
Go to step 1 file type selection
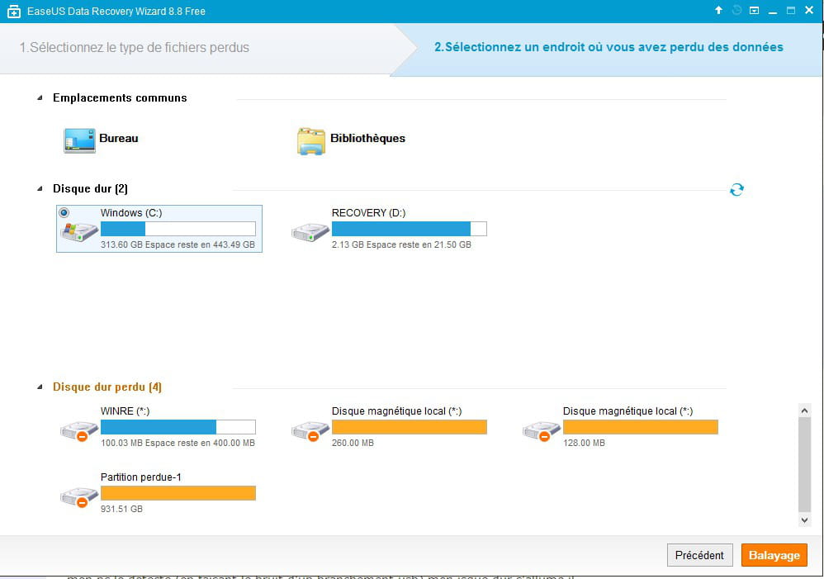tap(135, 47)
